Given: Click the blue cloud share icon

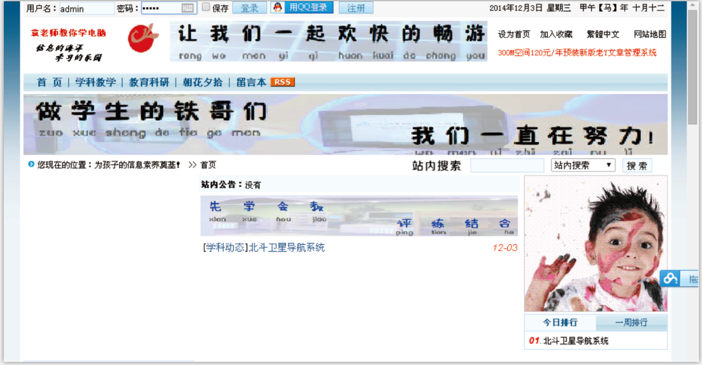Looking at the screenshot, I should click(670, 279).
